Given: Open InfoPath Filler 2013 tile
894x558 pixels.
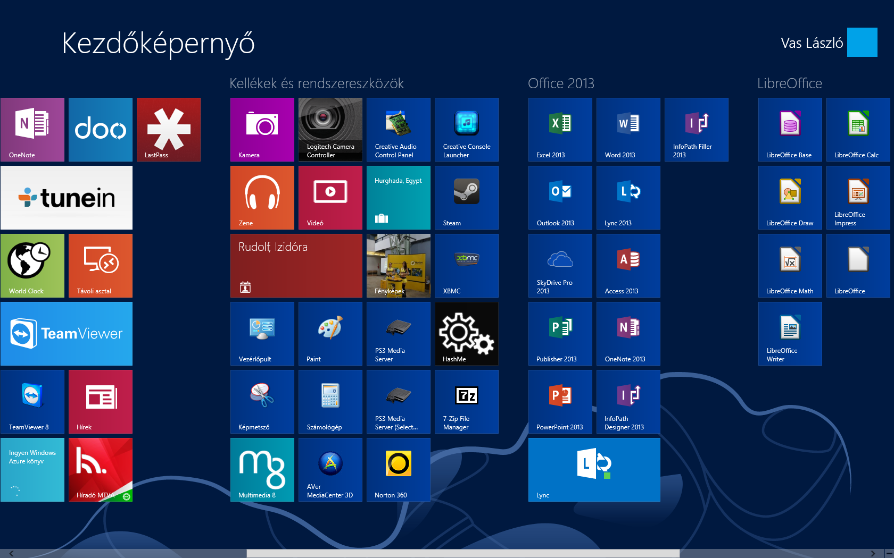Looking at the screenshot, I should [697, 130].
